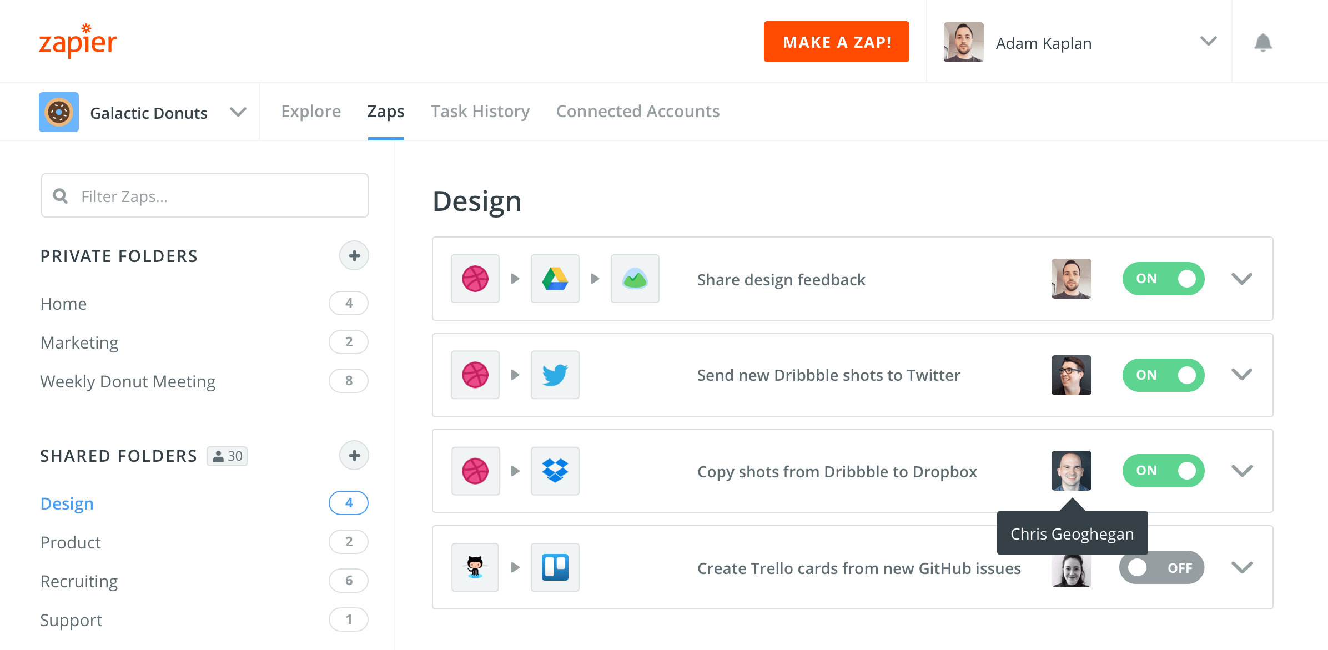Click the 30 members badge next to Shared Folders
Image resolution: width=1328 pixels, height=650 pixels.
click(x=227, y=456)
